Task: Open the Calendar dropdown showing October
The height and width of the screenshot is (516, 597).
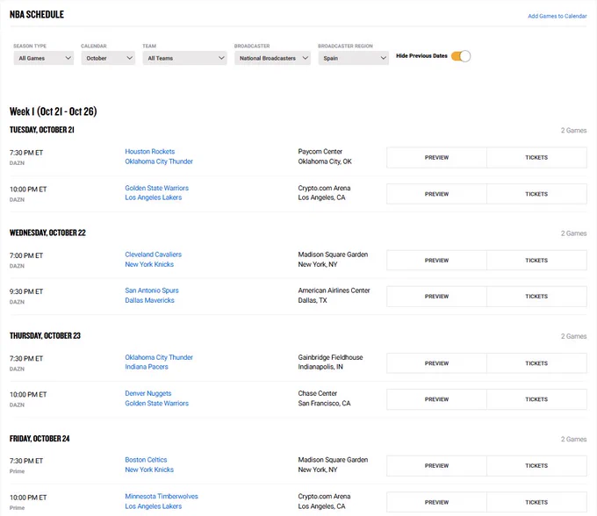Action: point(108,58)
